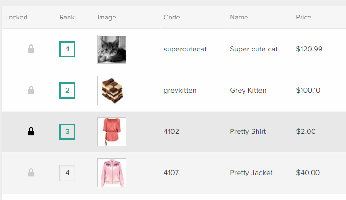Image resolution: width=346 pixels, height=200 pixels.
Task: Open the cat thumbnail image
Action: coord(112,50)
